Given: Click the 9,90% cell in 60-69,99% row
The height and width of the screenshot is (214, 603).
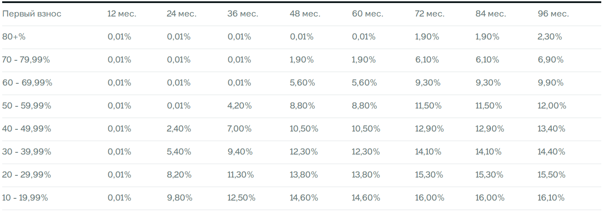Looking at the screenshot, I should (550, 83).
